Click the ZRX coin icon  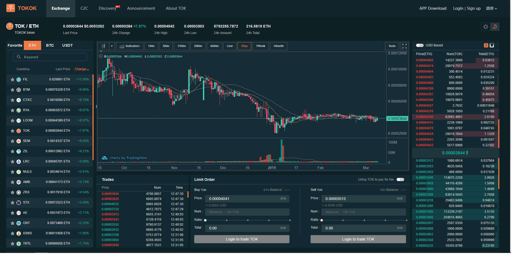coord(19,192)
